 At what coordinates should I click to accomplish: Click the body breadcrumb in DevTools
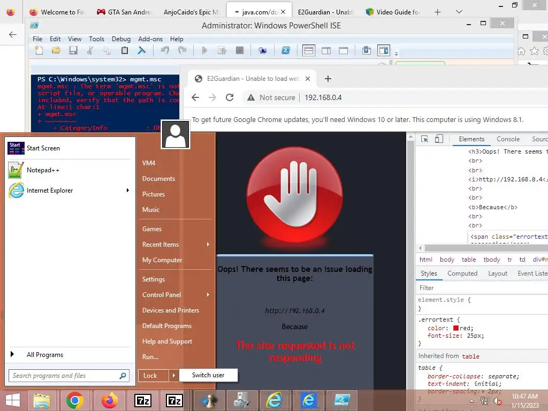447,260
